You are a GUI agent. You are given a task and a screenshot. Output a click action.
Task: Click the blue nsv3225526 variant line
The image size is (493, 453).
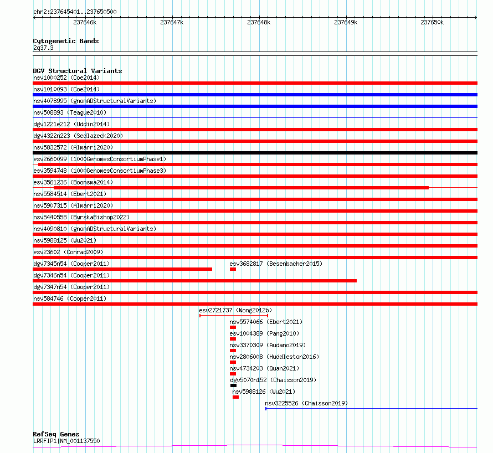click(371, 408)
